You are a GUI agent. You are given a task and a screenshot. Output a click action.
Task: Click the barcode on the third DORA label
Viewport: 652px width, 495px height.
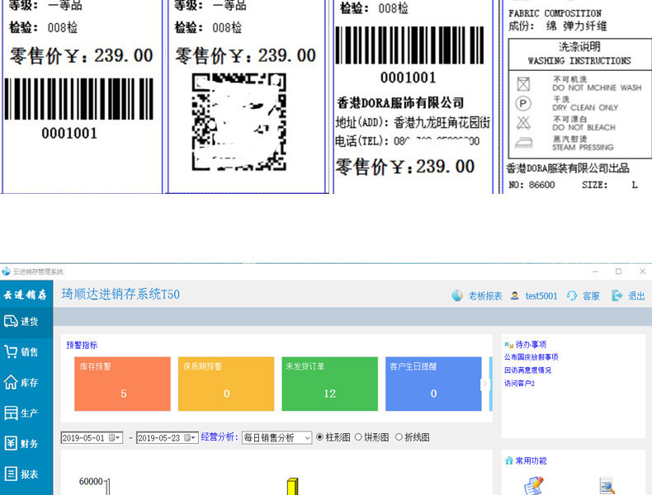(x=409, y=45)
